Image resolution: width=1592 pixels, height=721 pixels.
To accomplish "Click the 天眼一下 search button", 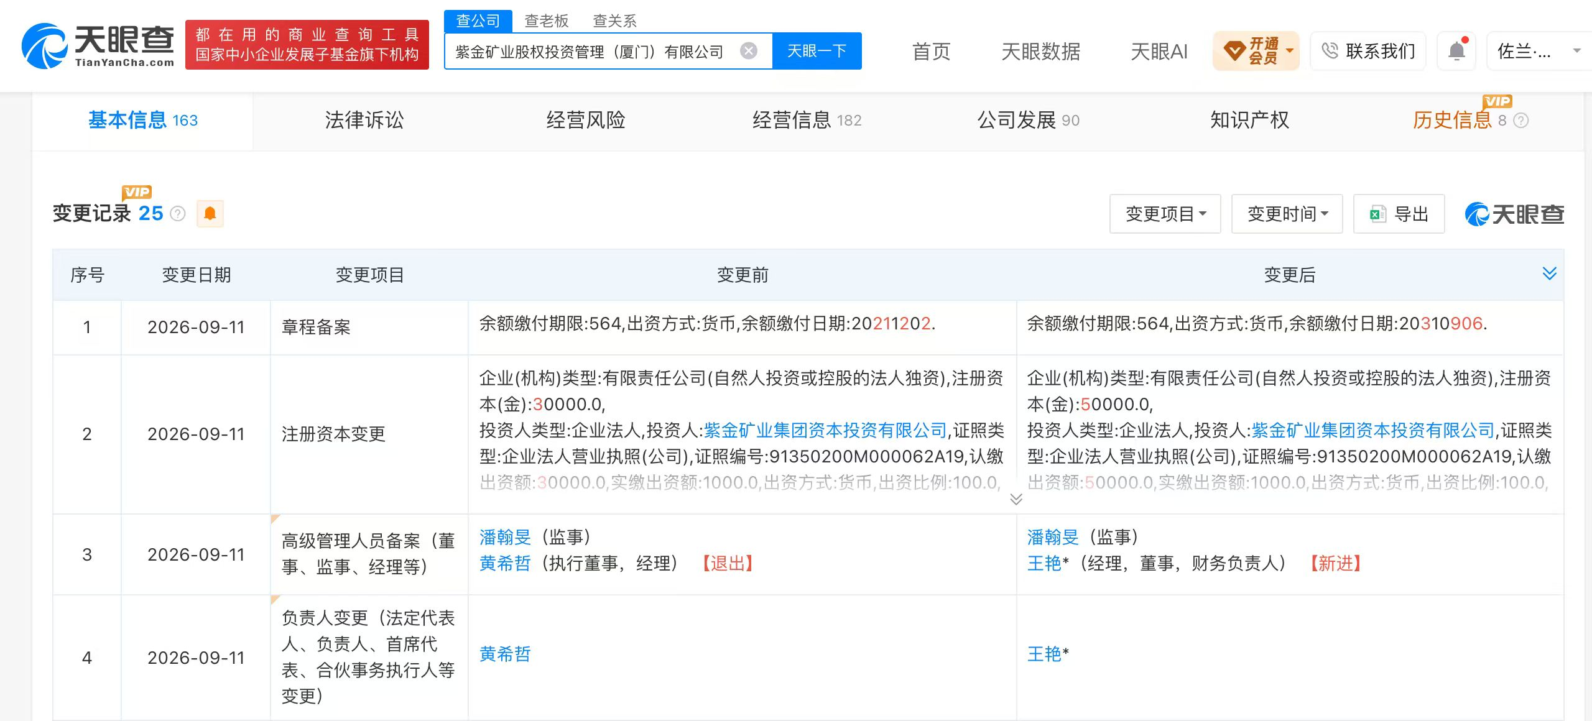I will [817, 51].
